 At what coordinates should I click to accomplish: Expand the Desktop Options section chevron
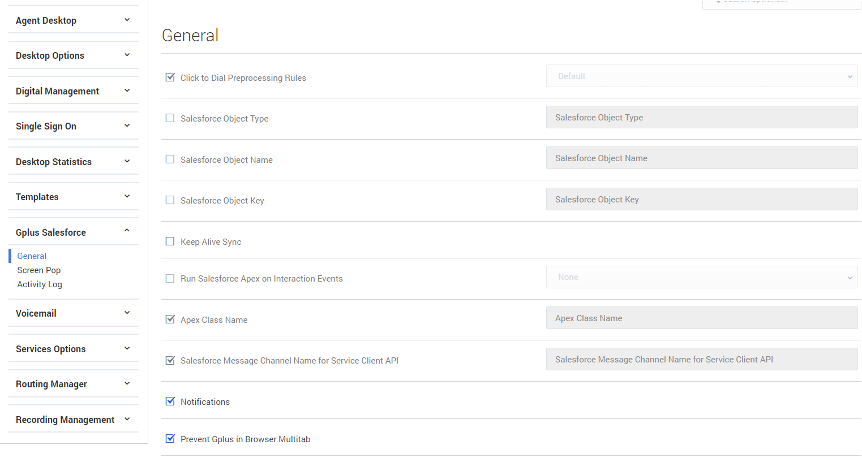[x=127, y=55]
